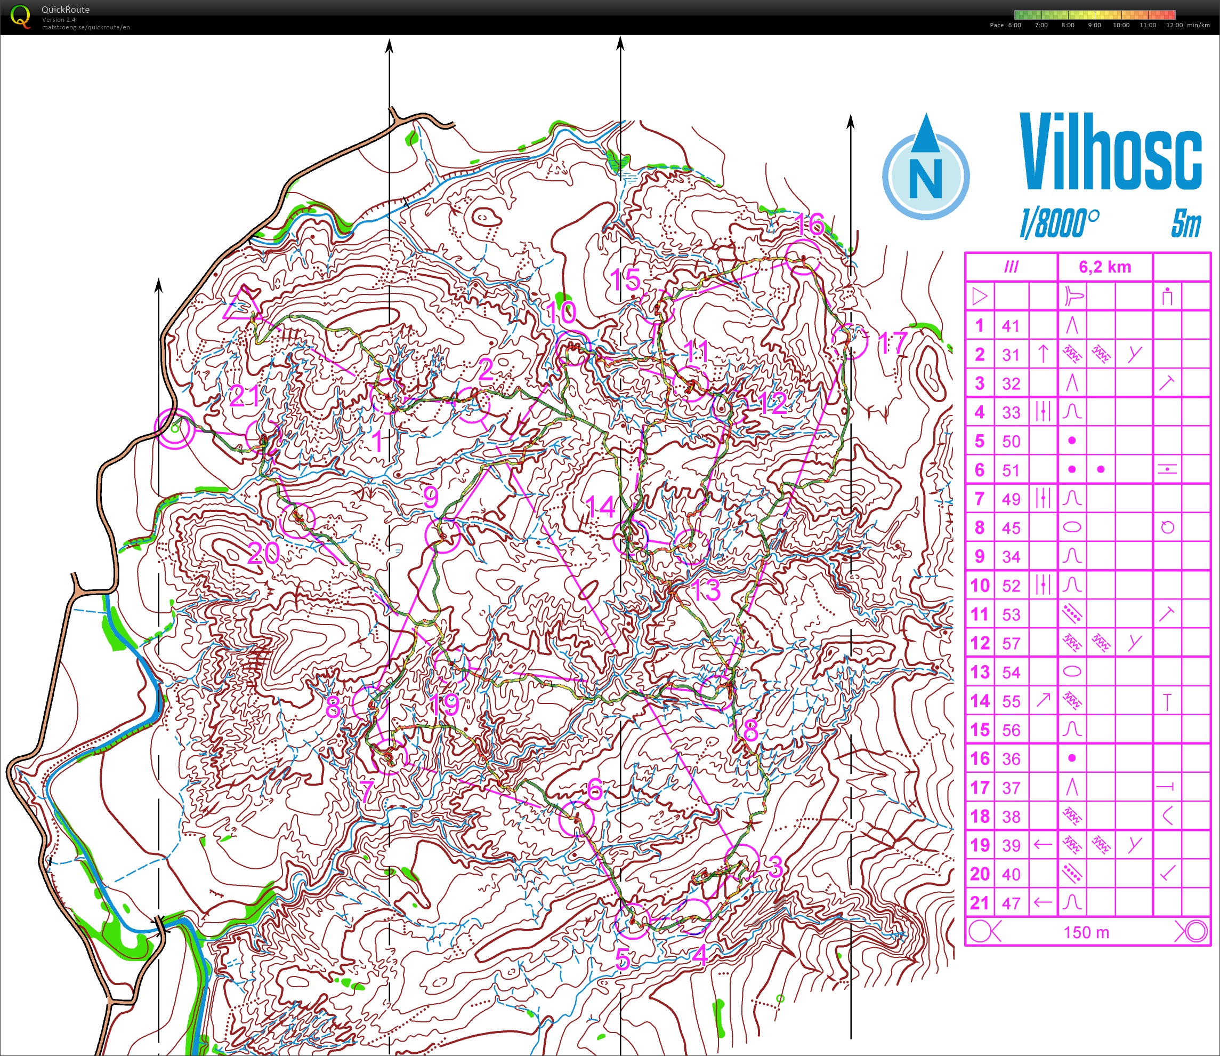Click the '1/8000°' scale text
Viewport: 1220px width, 1056px height.
coord(1059,224)
